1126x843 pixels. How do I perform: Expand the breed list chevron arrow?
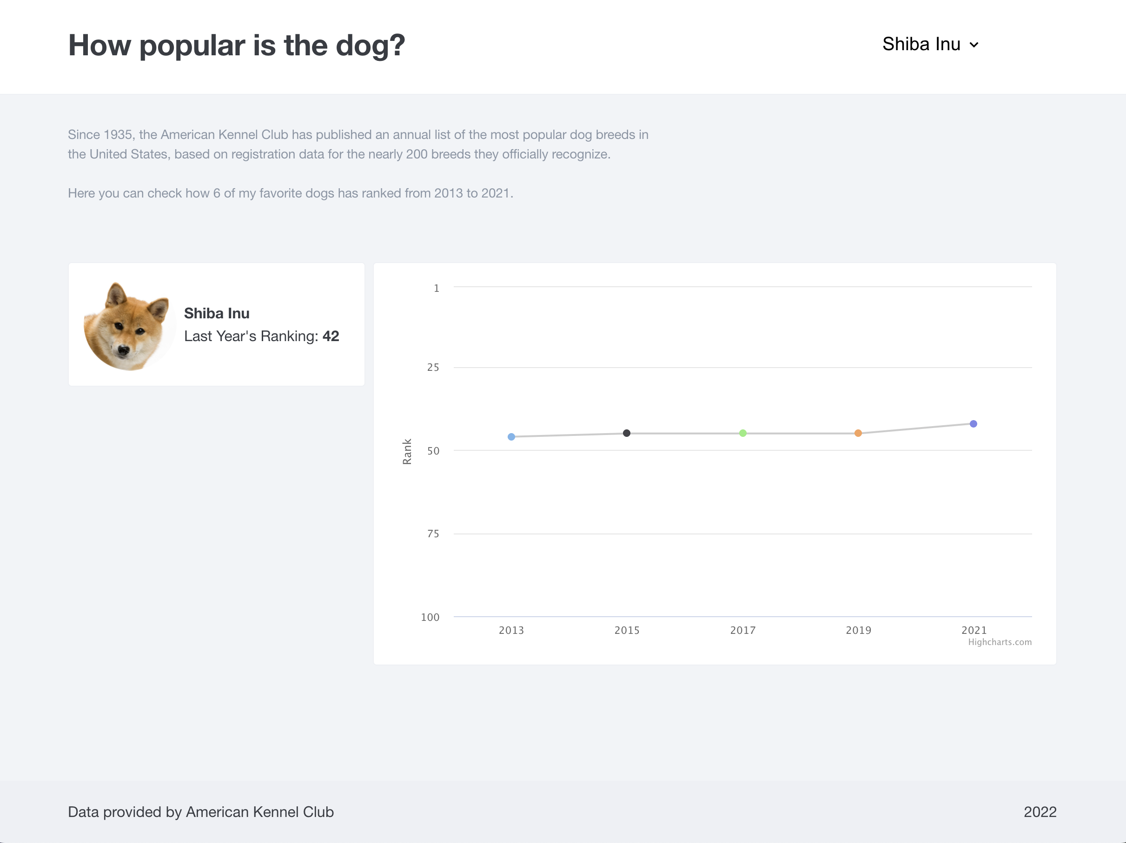coord(975,45)
